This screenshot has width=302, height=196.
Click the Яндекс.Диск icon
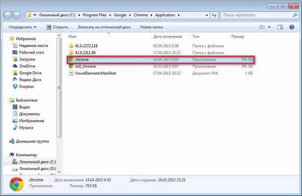click(x=15, y=80)
